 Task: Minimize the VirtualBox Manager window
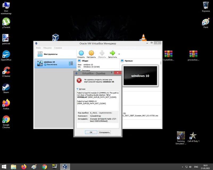(x=147, y=43)
